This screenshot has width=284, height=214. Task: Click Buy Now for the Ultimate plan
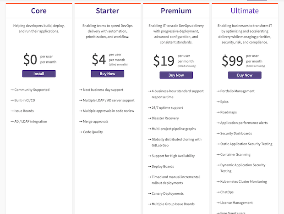point(245,75)
